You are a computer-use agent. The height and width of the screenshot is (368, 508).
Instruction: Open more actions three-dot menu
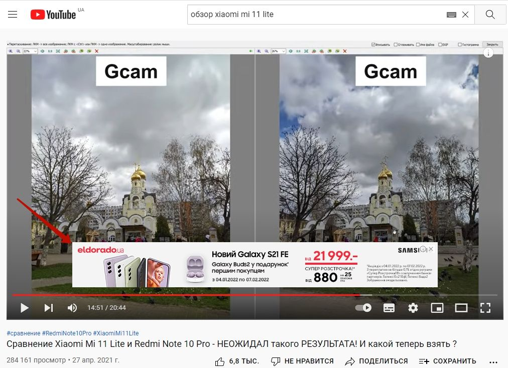pos(493,362)
